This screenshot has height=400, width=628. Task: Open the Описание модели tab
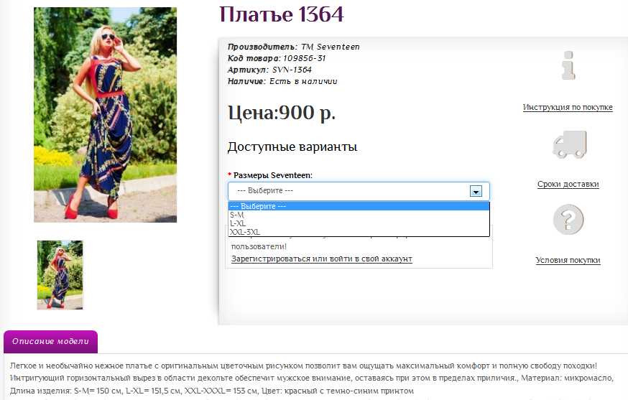[50, 342]
